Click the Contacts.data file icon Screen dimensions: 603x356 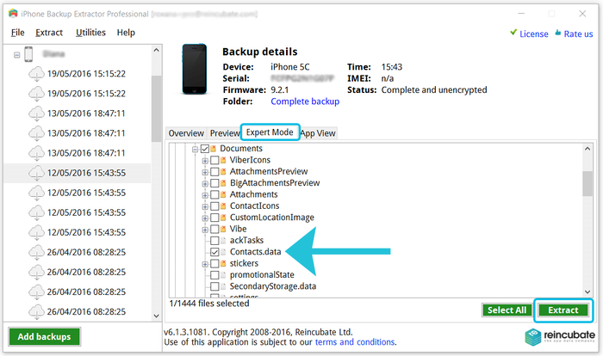pyautogui.click(x=223, y=252)
